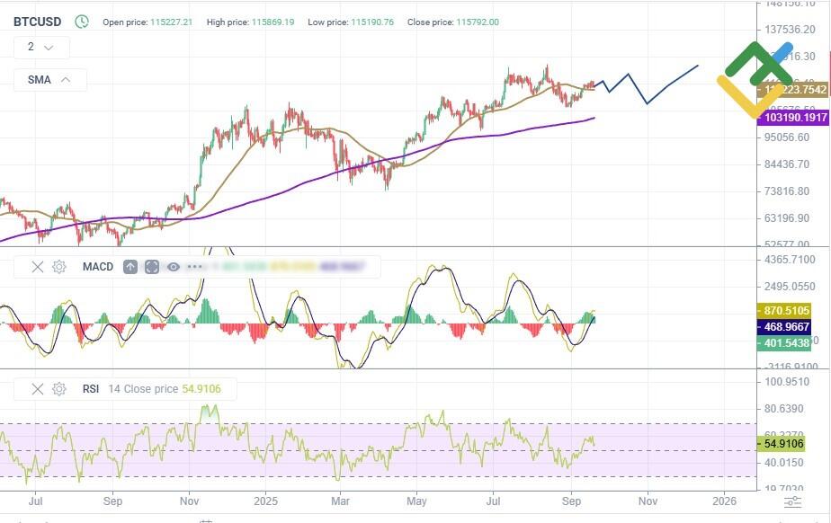Click the 2025 label on the time axis
Image resolution: width=831 pixels, height=523 pixels.
pyautogui.click(x=265, y=501)
